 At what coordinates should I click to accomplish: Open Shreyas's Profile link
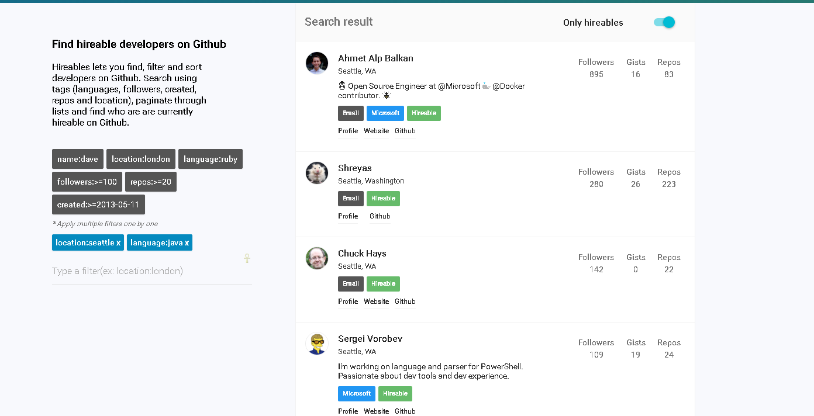(x=348, y=216)
